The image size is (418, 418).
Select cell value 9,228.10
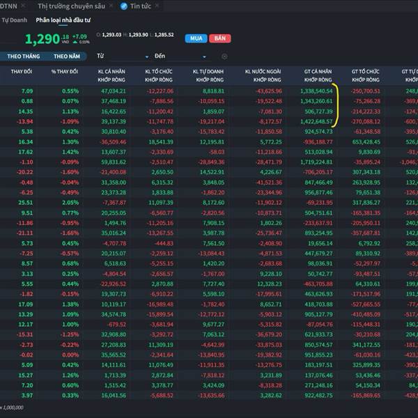[x=271, y=274]
